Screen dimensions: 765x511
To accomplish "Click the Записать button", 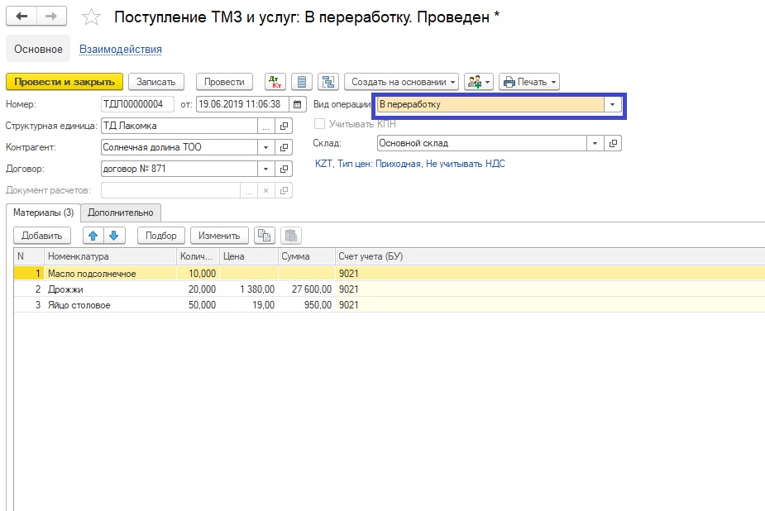I will click(156, 82).
